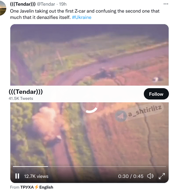Viewport: 173px width, 193px height.
Task: Click the 41.5K Tweets count
Action: (x=21, y=99)
